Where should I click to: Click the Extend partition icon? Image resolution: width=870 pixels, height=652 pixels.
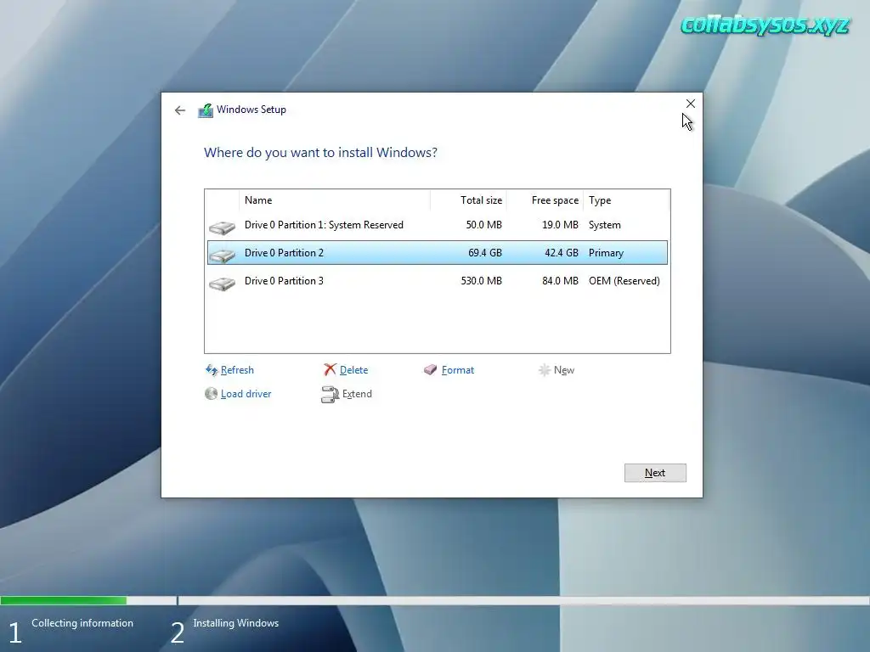point(330,394)
